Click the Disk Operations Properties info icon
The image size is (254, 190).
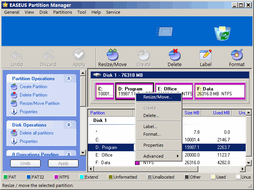(14, 141)
